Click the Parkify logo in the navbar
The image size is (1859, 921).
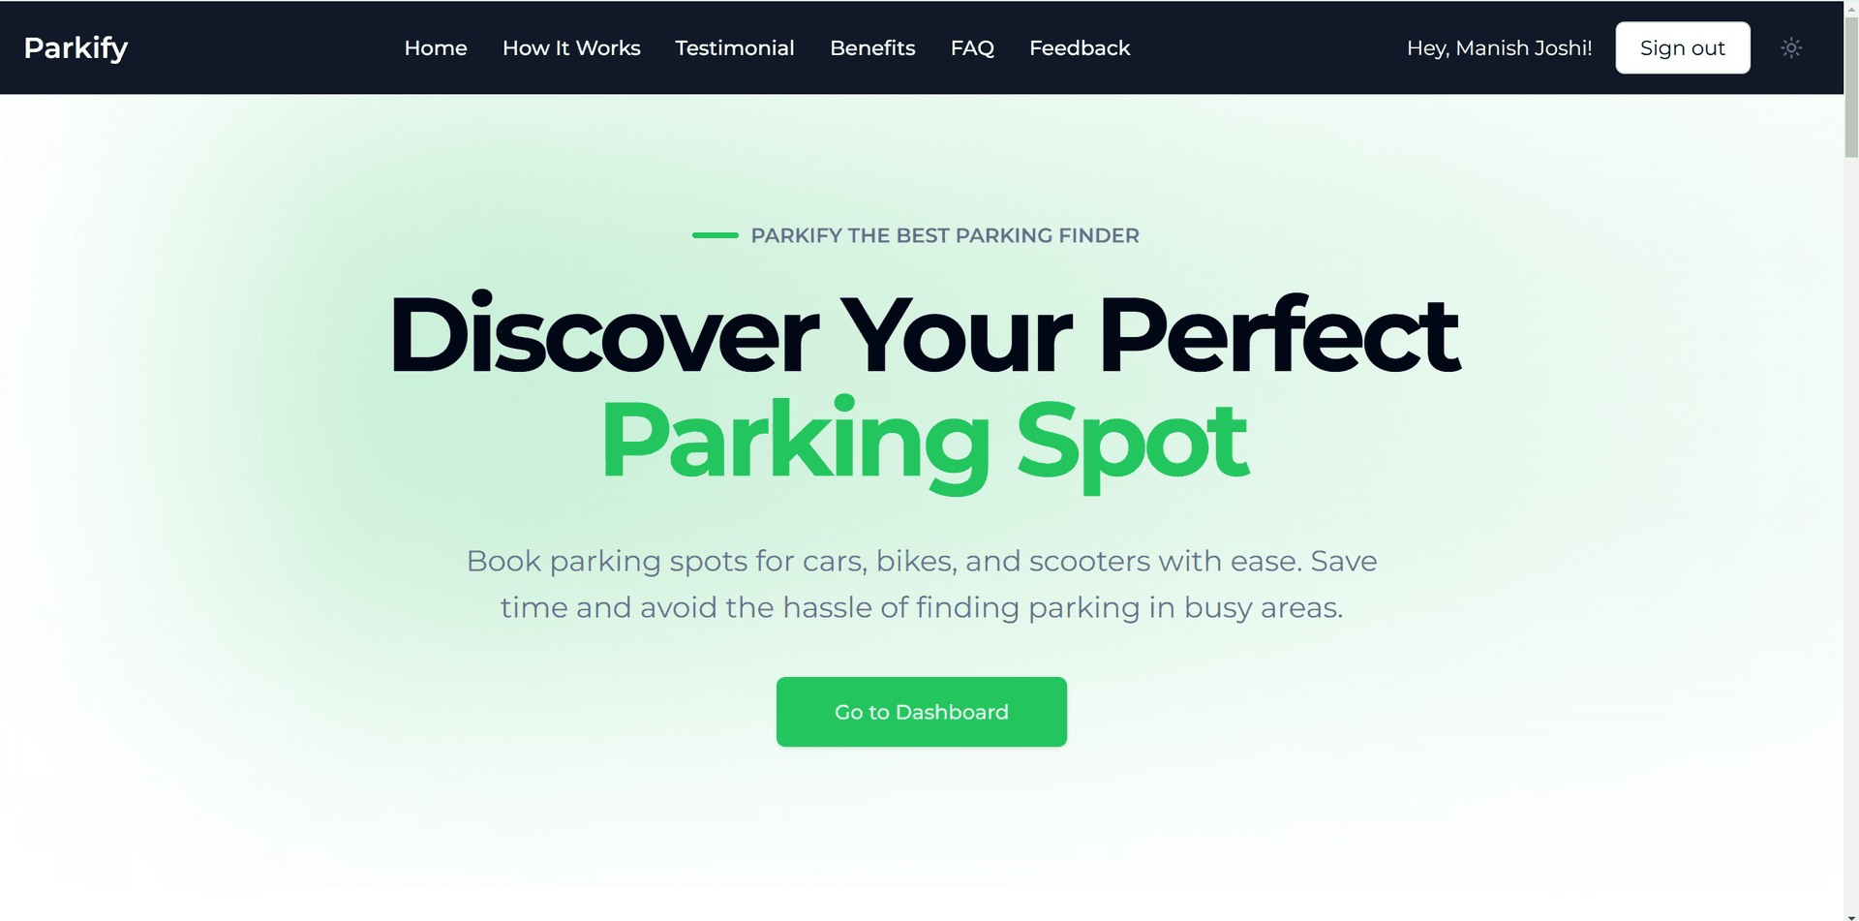[x=76, y=47]
